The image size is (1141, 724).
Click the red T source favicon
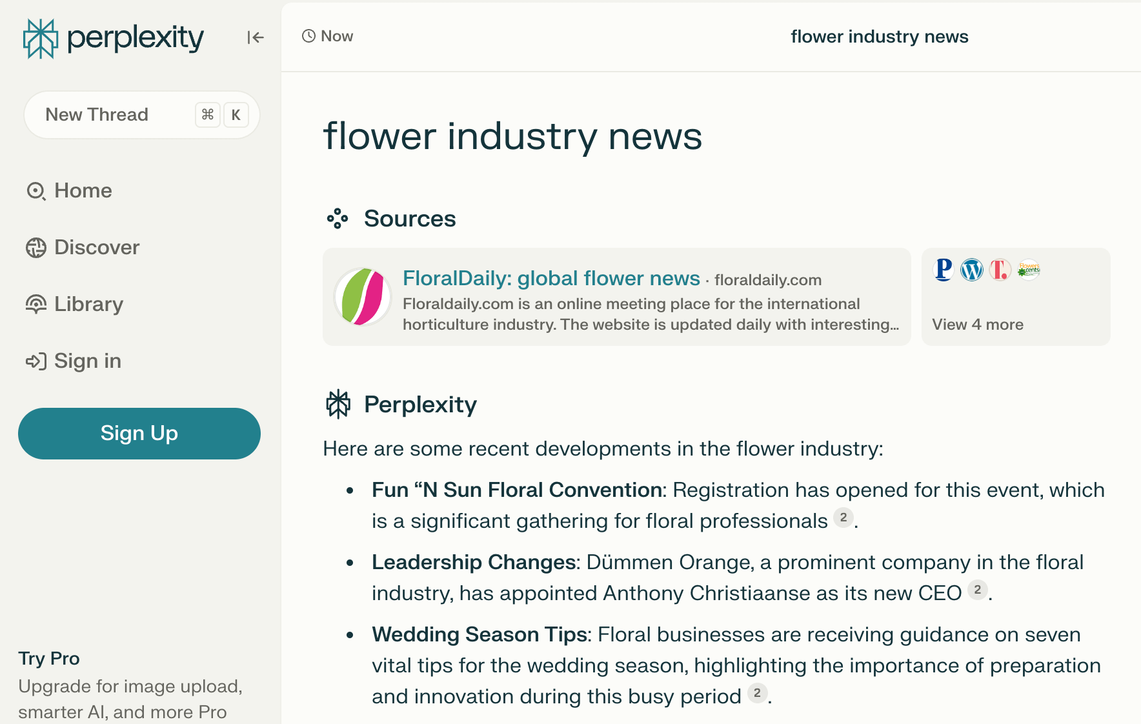click(x=1000, y=270)
